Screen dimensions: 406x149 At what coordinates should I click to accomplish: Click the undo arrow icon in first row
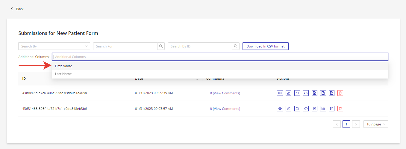[297, 93]
